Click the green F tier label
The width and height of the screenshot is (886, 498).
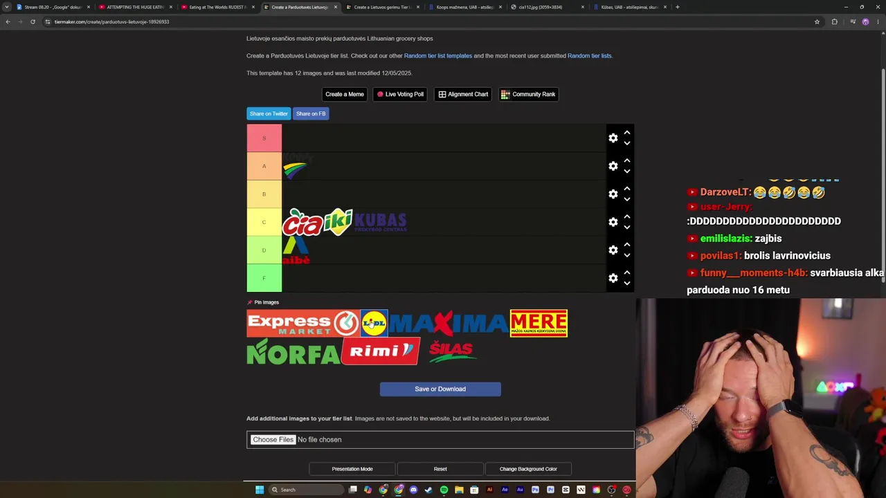point(264,278)
